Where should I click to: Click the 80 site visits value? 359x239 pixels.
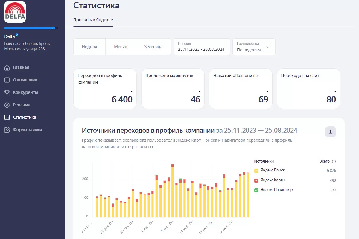click(x=331, y=99)
